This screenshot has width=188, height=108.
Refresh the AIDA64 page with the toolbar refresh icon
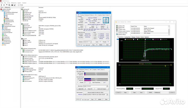click(x=9, y=5)
